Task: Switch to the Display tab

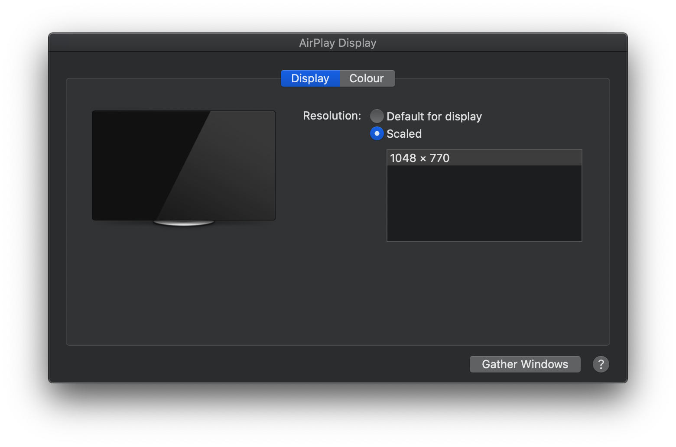Action: (310, 78)
